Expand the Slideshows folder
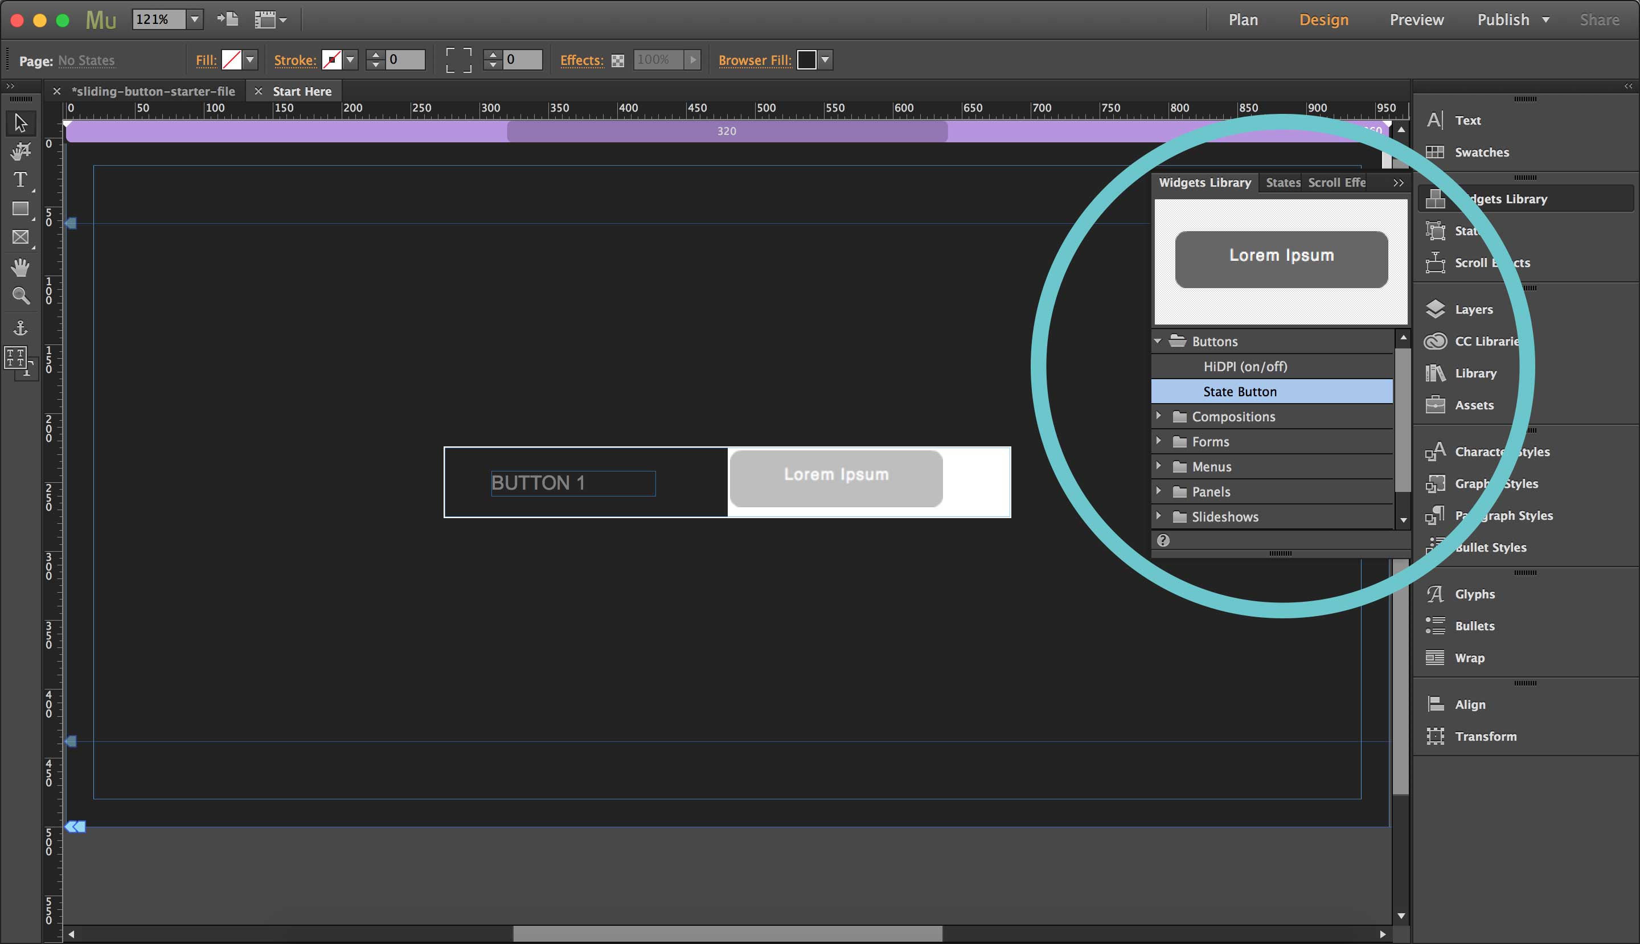This screenshot has height=944, width=1640. (x=1161, y=516)
